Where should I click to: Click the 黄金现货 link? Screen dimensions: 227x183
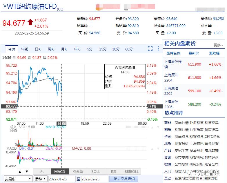tap(212, 144)
